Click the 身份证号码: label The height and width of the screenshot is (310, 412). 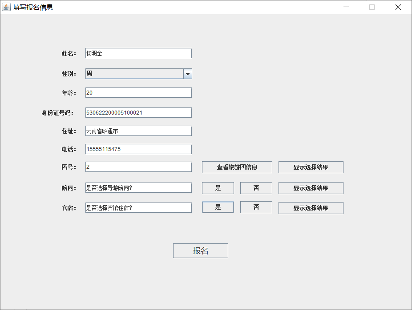tap(57, 113)
